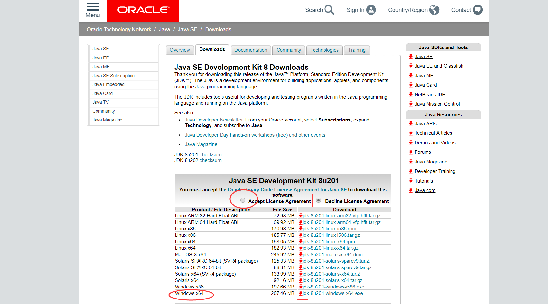This screenshot has height=304, width=548.
Task: Open Java TV sidebar item
Action: tap(124, 102)
